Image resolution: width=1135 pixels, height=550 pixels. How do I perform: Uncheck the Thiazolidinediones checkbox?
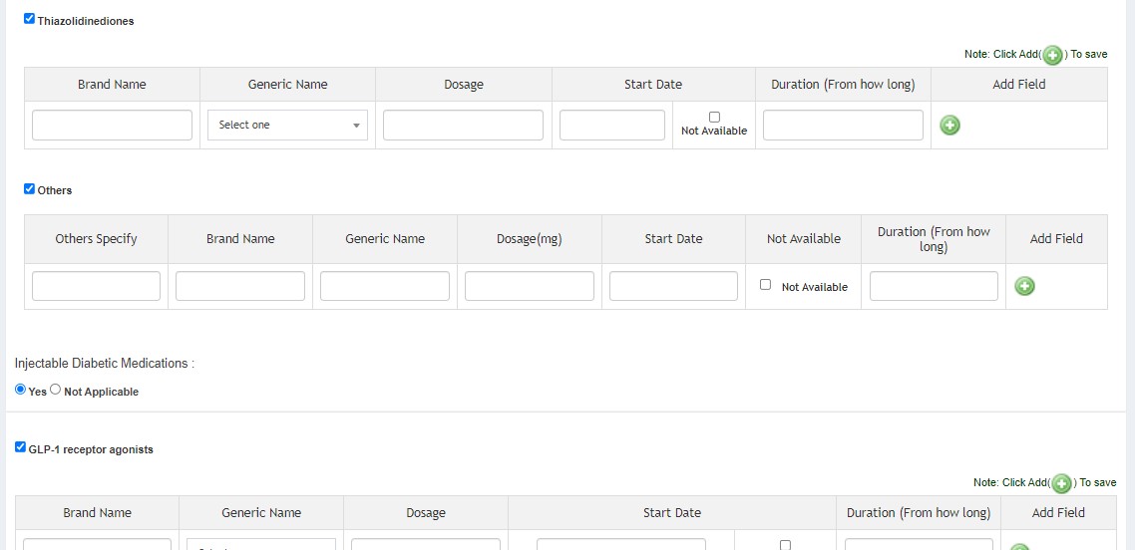30,19
